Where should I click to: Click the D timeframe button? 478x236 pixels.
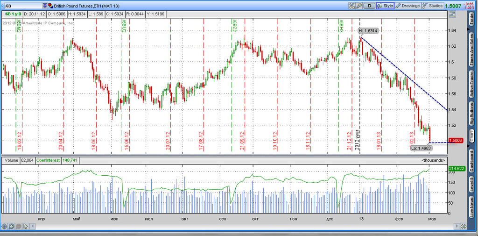[369, 6]
